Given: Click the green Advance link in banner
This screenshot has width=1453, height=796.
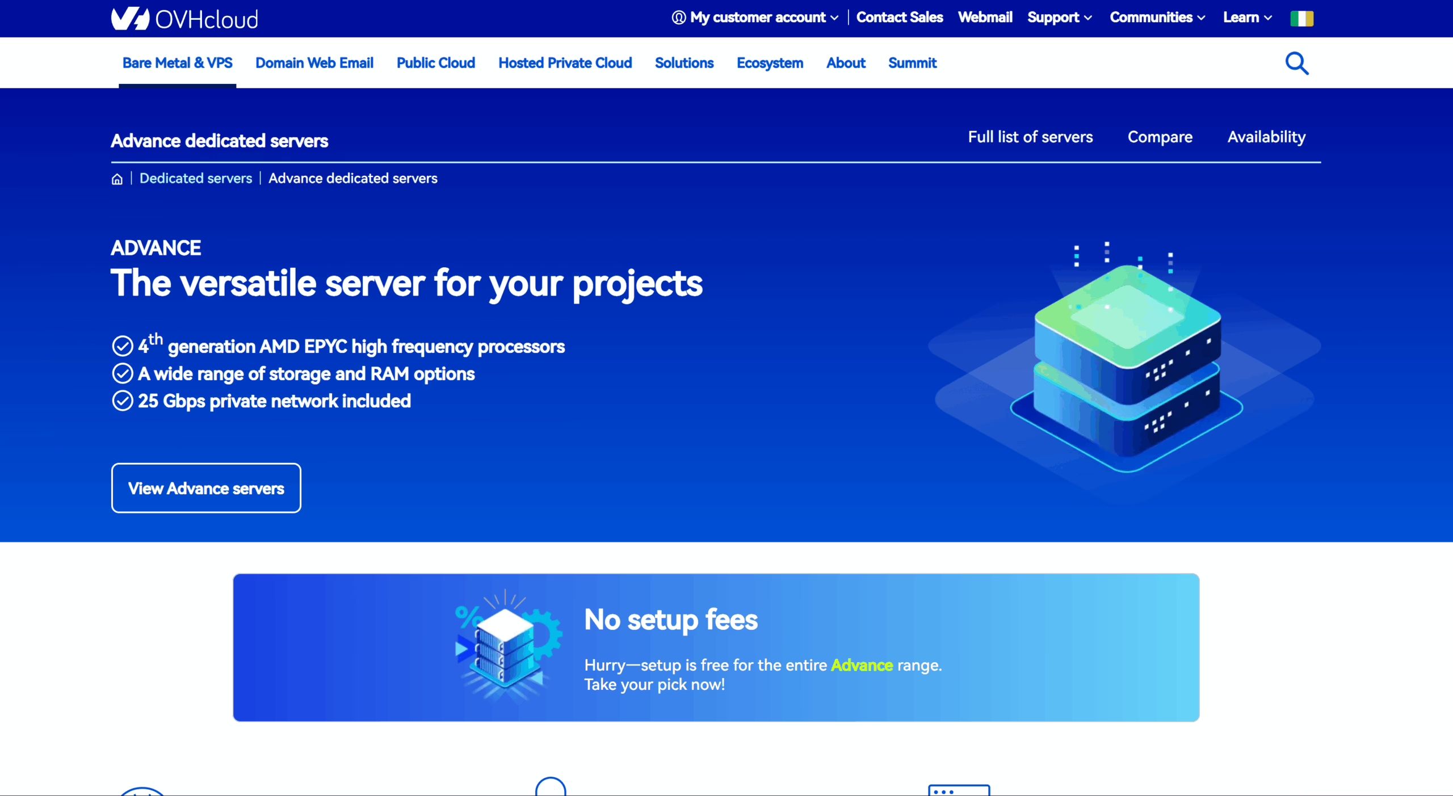Looking at the screenshot, I should 862,665.
